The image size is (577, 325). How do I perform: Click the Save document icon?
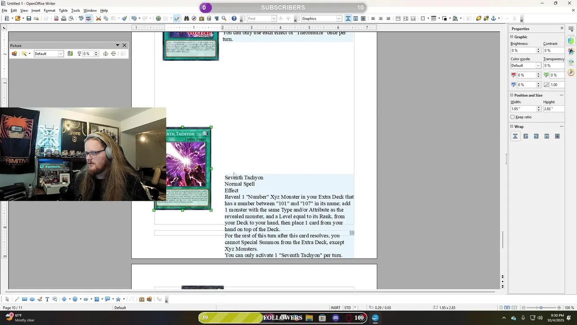point(29,19)
